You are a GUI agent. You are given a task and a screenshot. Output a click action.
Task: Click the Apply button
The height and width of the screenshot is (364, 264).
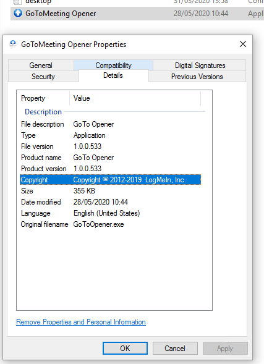[225, 348]
